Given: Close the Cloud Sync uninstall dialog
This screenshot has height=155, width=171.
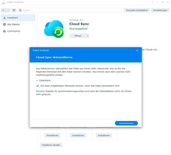Looking at the screenshot, I should pos(137,50).
